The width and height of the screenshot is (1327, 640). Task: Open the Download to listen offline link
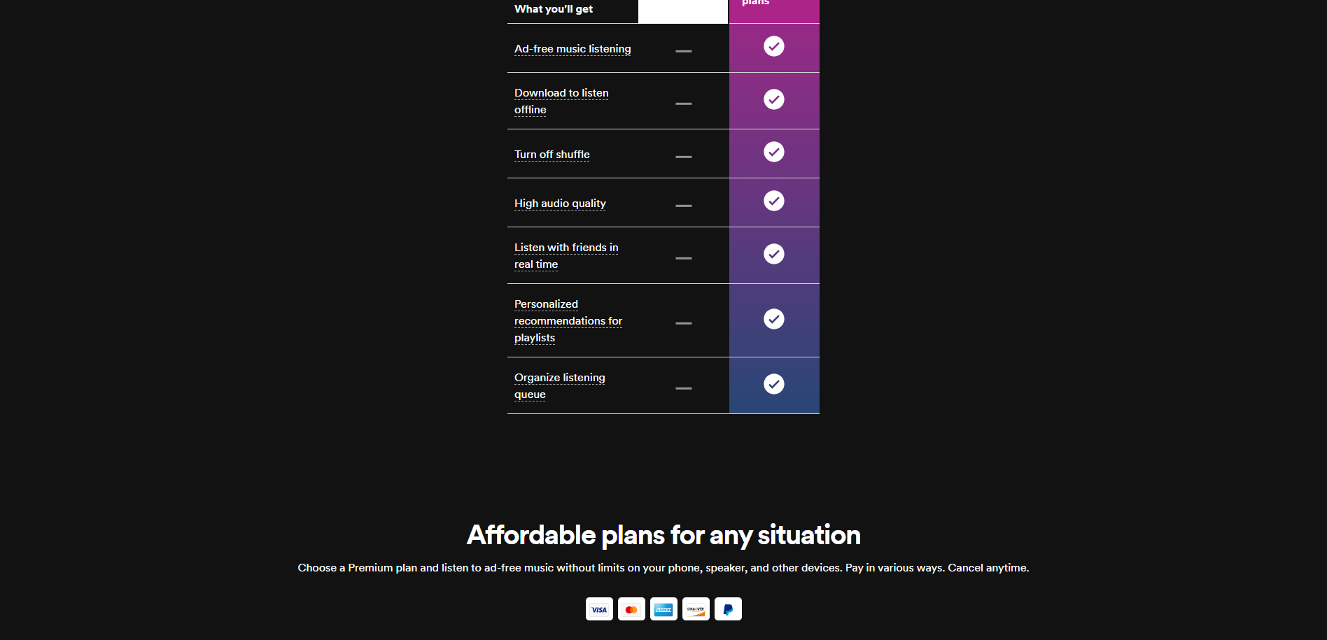click(x=561, y=101)
